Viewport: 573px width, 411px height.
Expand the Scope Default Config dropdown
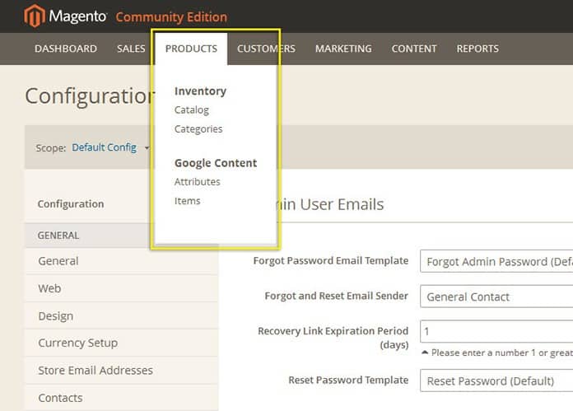(x=110, y=147)
